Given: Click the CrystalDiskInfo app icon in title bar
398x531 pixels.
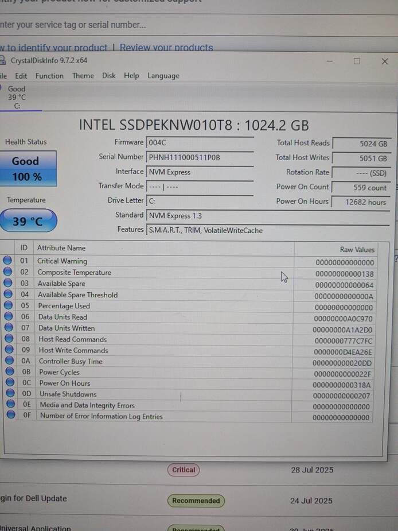Looking at the screenshot, I should [3, 61].
